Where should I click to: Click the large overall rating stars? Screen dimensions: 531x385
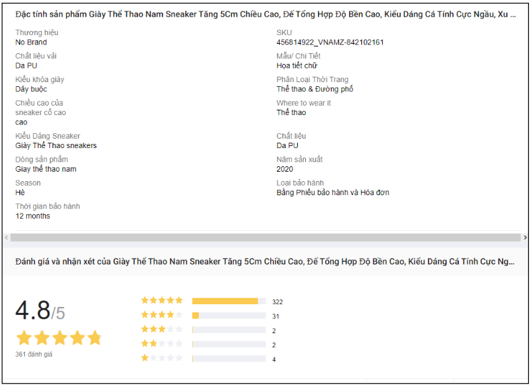click(59, 337)
